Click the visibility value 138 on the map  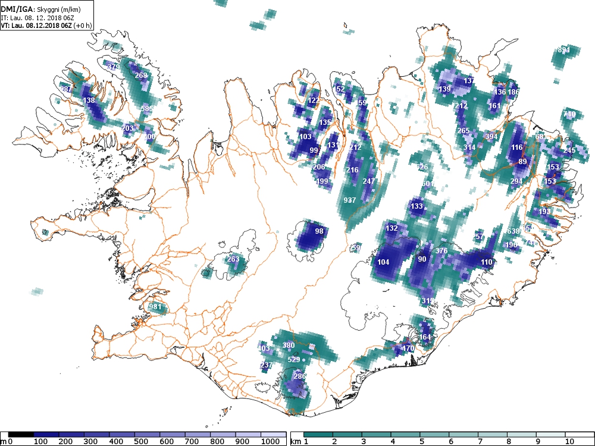[x=89, y=100]
